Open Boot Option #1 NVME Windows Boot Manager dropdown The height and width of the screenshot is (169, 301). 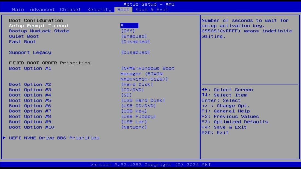coord(147,74)
